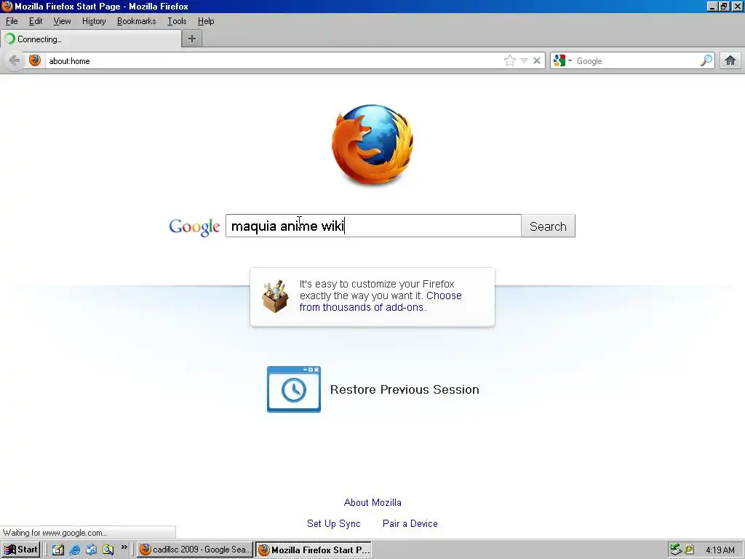This screenshot has height=559, width=745.
Task: Launch Outlook Express from quick launch
Action: tap(91, 550)
